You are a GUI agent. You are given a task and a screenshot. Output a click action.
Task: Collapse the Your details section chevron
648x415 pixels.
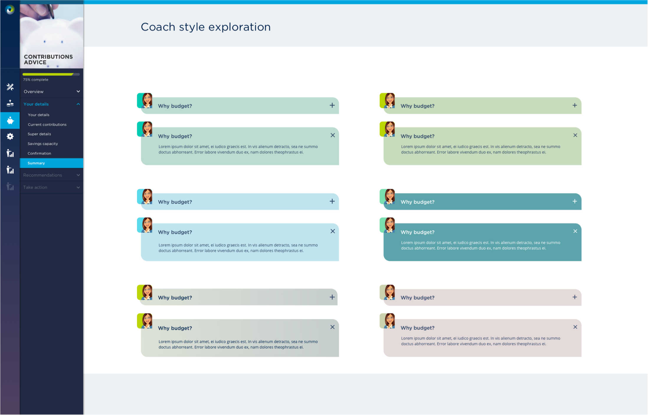(78, 104)
